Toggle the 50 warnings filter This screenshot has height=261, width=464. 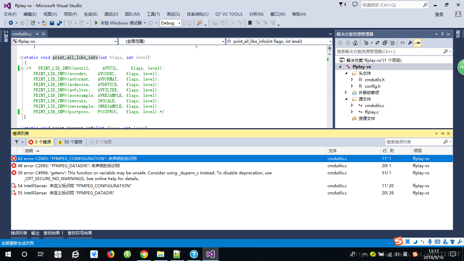click(70, 142)
